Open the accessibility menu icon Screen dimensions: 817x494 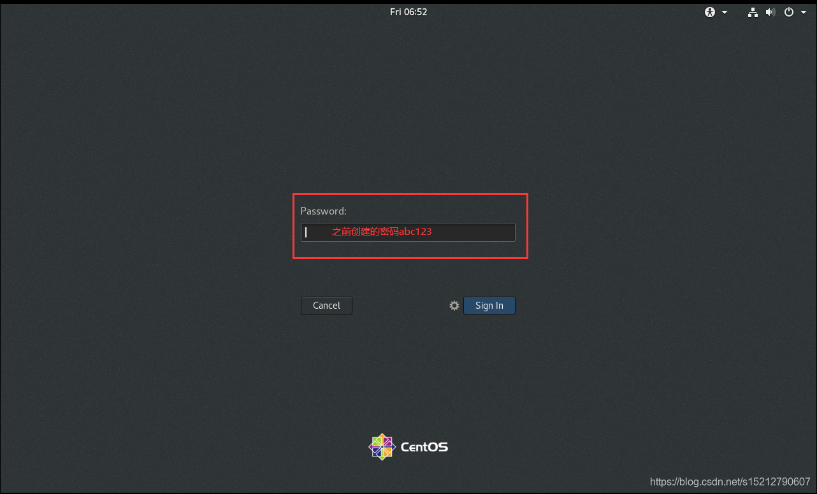710,12
